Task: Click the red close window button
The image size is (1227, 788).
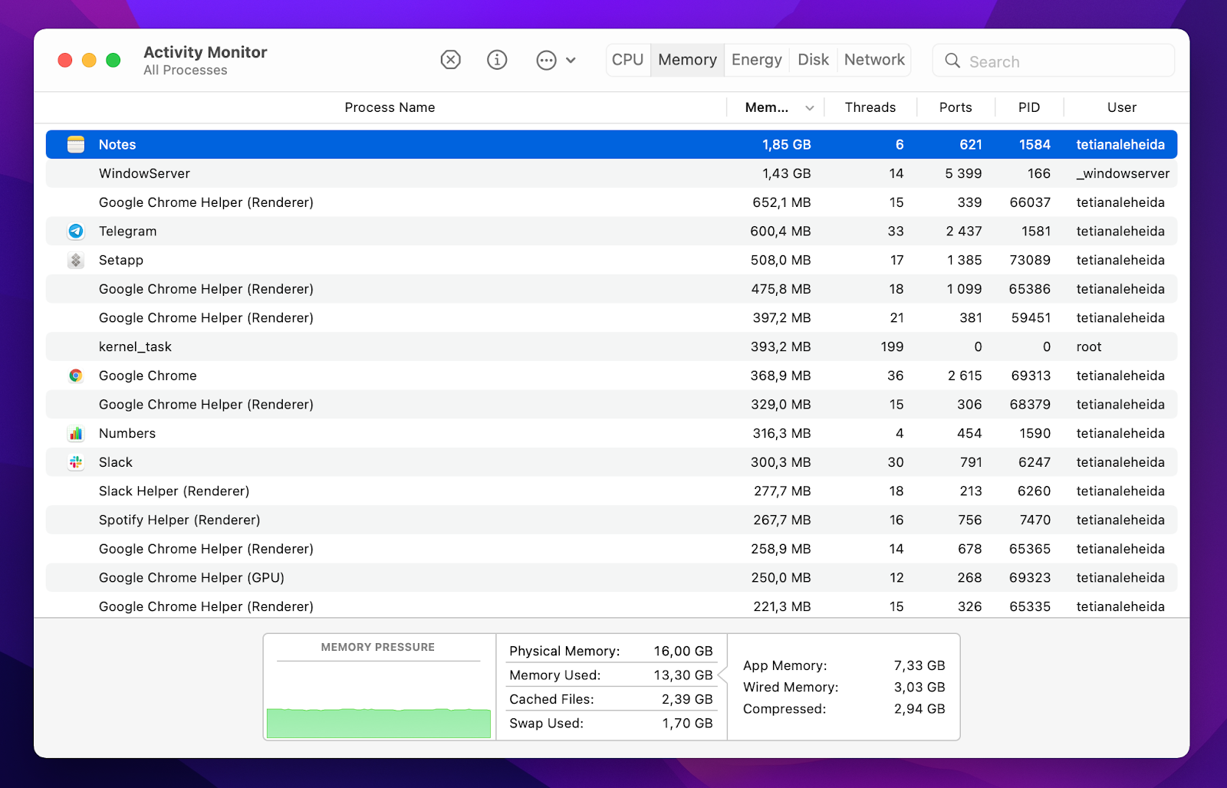Action: coord(65,60)
